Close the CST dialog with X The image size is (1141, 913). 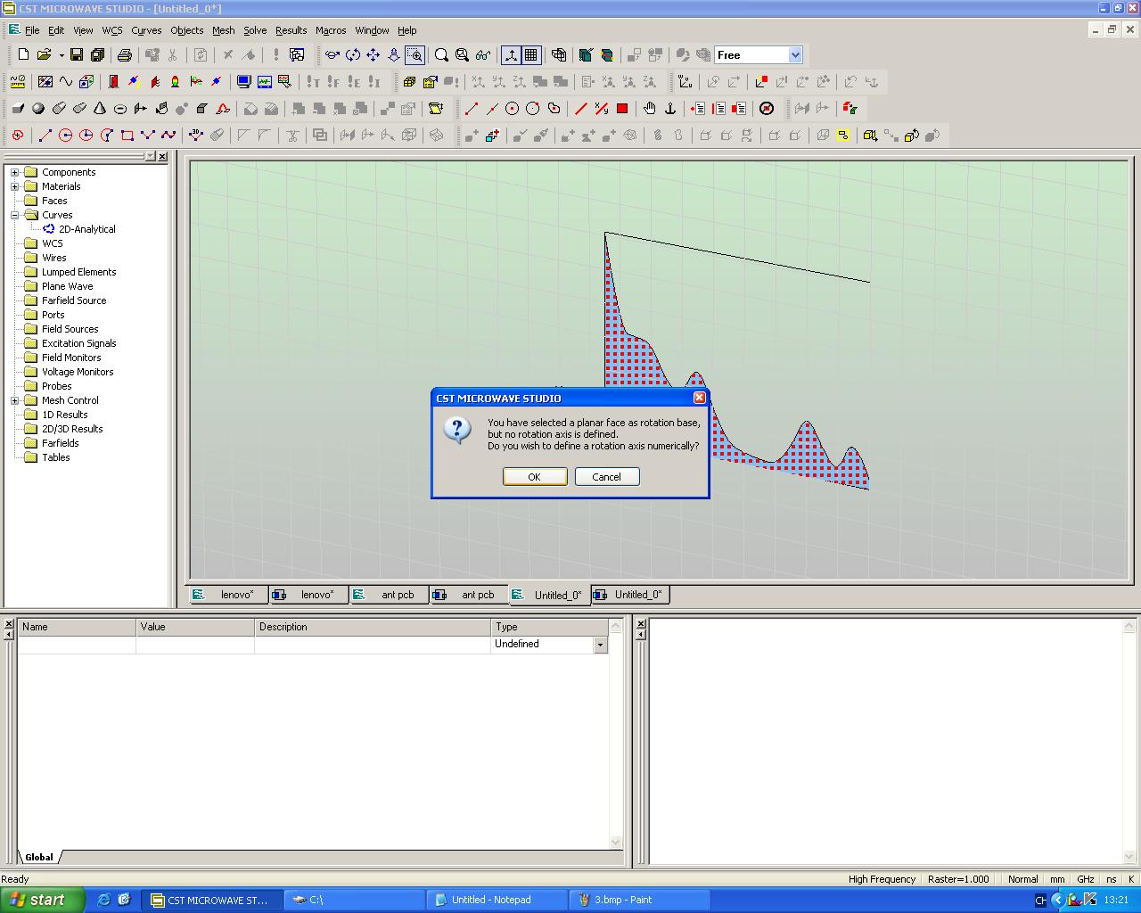[x=700, y=398]
